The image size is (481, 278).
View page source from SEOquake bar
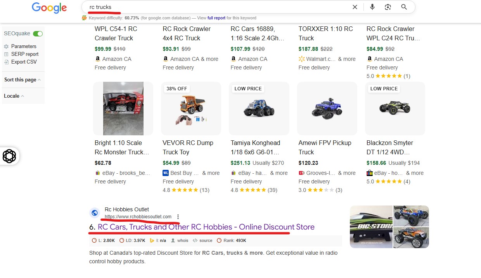point(202,240)
